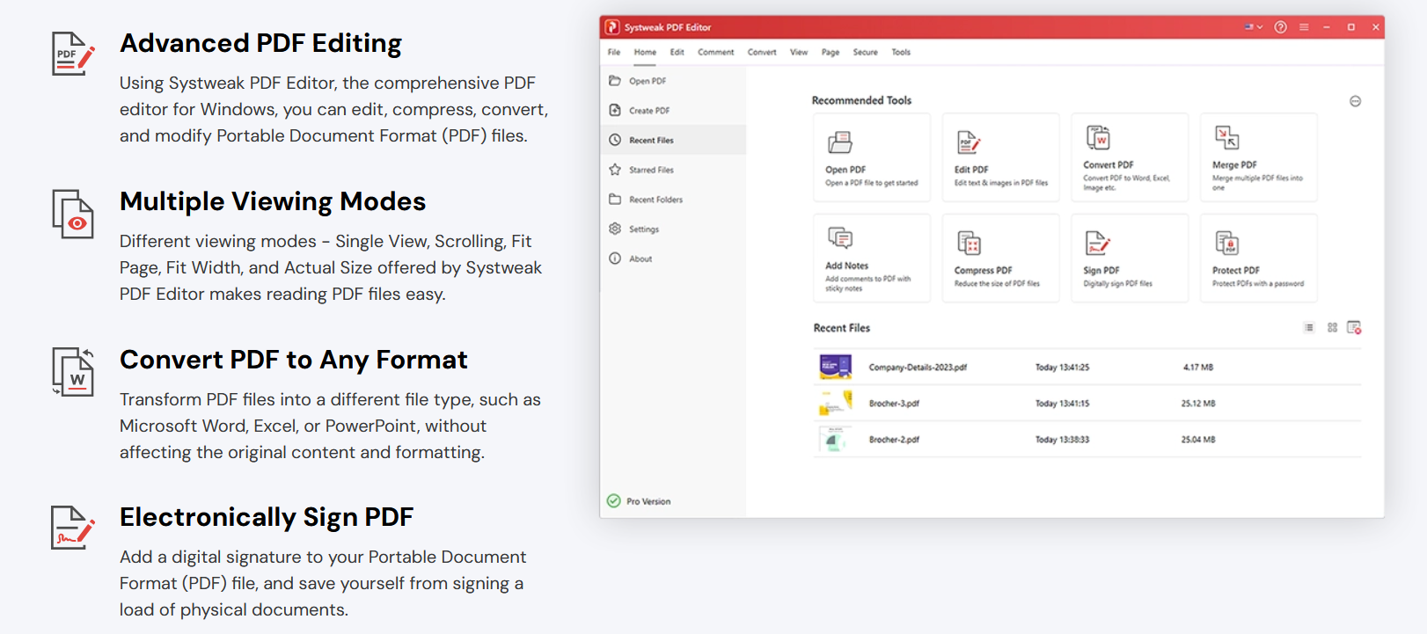Click the Sign PDF tool card

pos(1130,258)
